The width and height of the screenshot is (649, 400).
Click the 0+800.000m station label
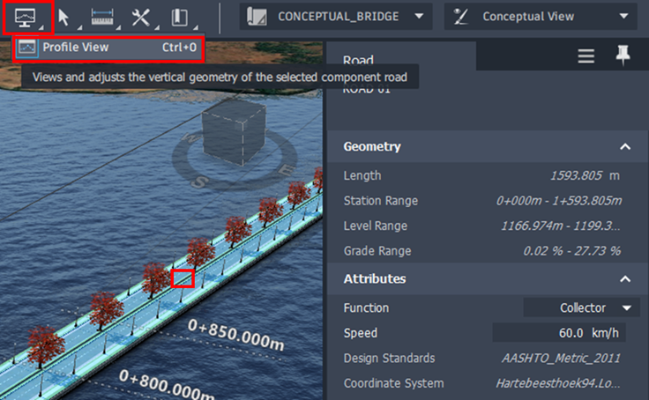(x=167, y=385)
